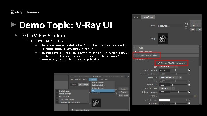Click Presets button in small Attribute Editor
Image resolution: width=207 pixels, height=116 pixels.
click(x=123, y=92)
